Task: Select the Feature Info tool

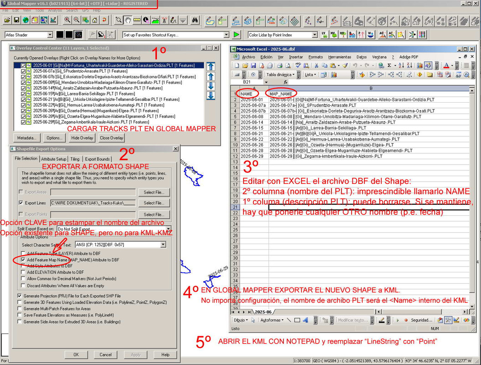Action: (146, 21)
